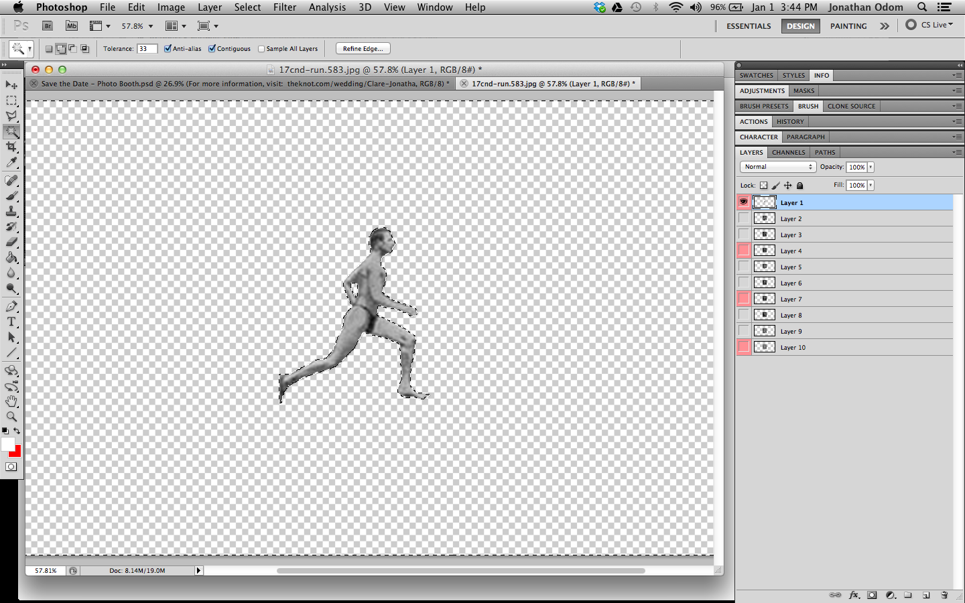Select the Move tool

coord(11,84)
